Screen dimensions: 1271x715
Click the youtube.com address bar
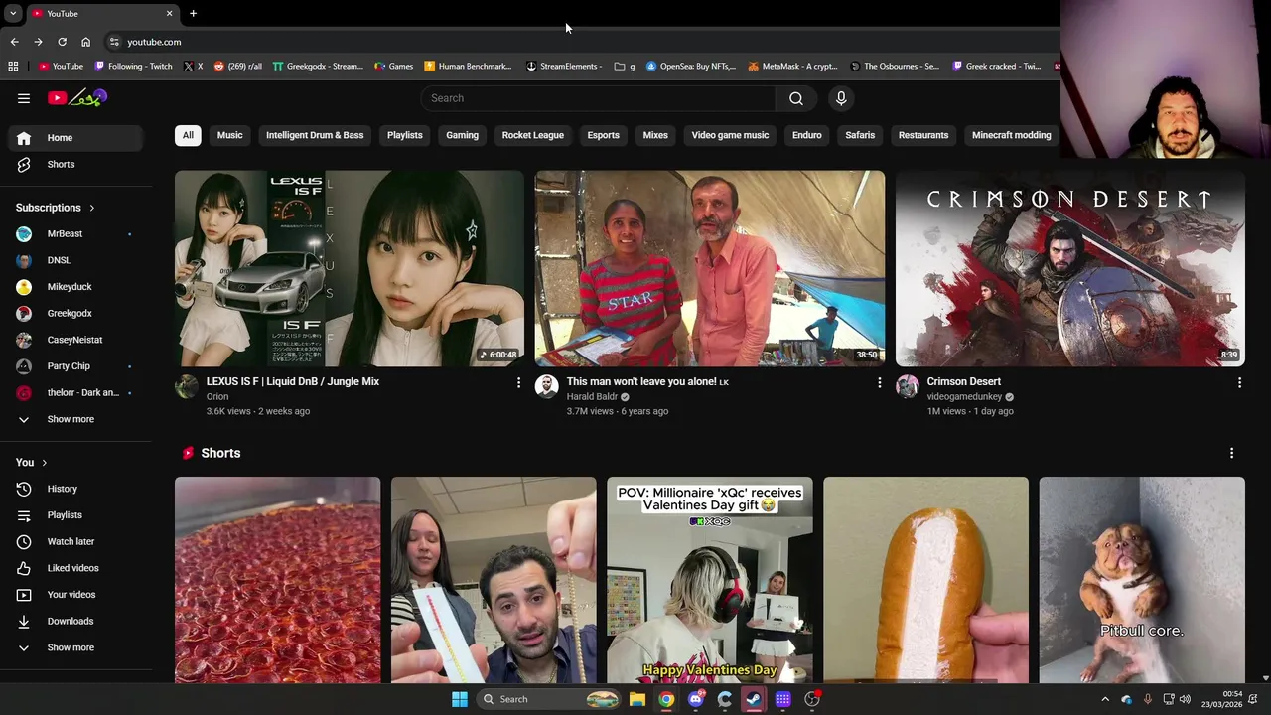154,42
